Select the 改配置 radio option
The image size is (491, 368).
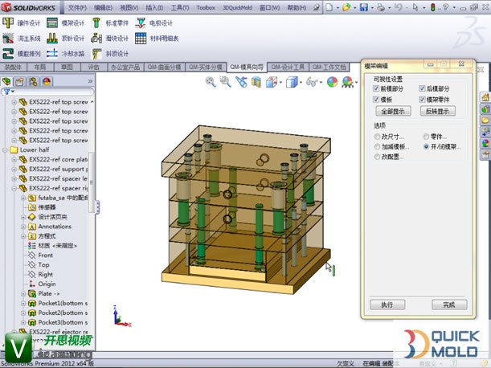377,157
